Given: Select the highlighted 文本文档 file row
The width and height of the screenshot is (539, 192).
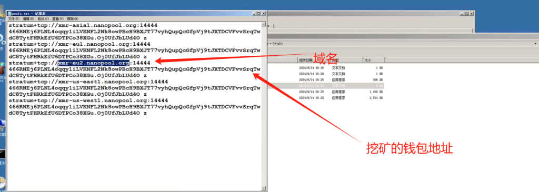Looking at the screenshot, I should coord(325,86).
